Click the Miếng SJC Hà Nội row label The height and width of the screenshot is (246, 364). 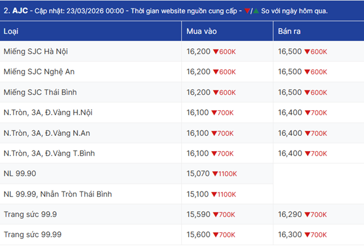[x=36, y=52]
